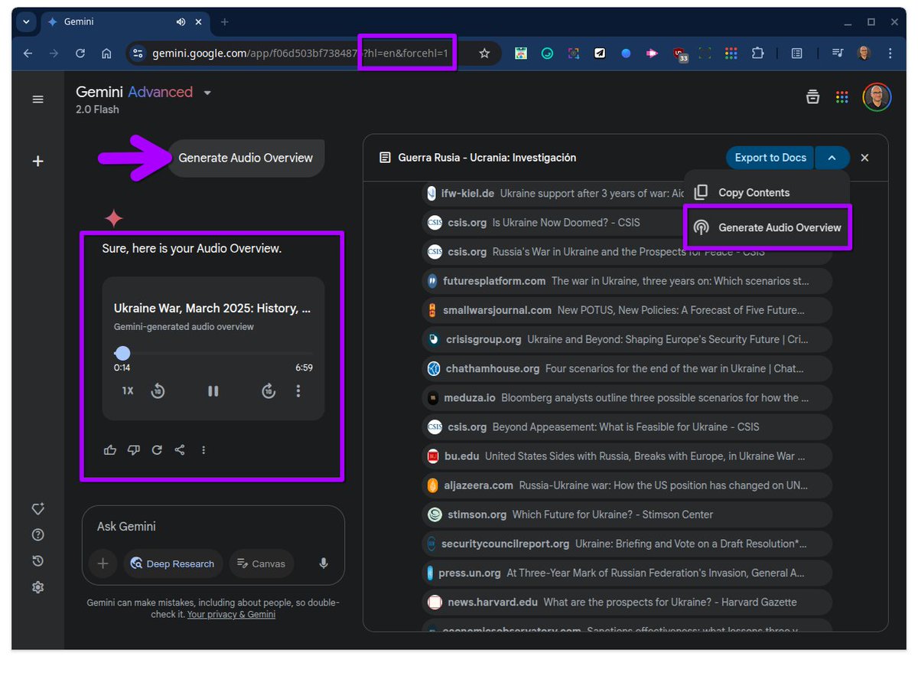Regenerate the response with the redo icon
This screenshot has width=918, height=673.
pyautogui.click(x=157, y=450)
